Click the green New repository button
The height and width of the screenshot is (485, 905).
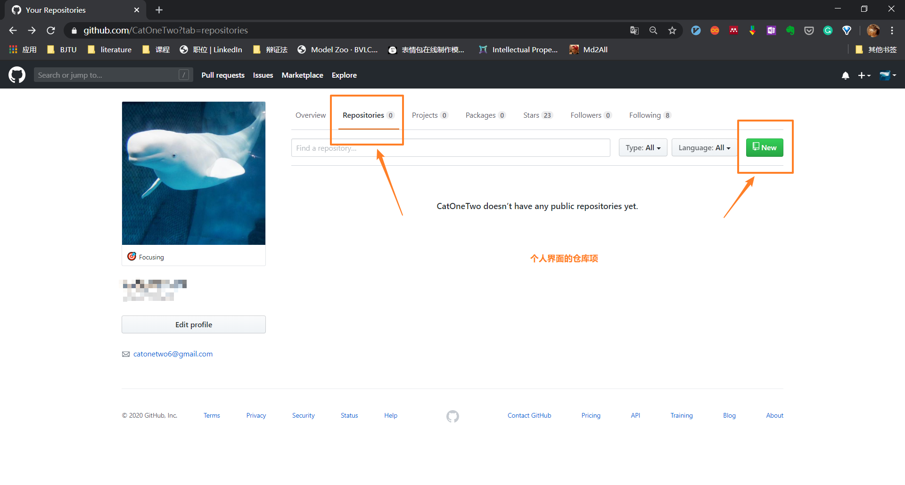[x=765, y=148]
